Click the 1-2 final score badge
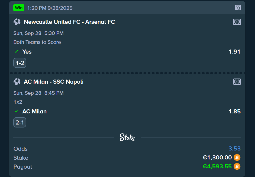The image size is (255, 177). coord(20,63)
